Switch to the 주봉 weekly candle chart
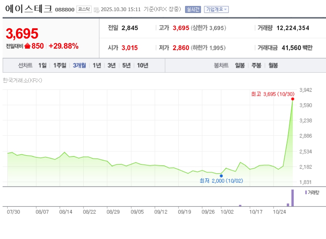Screen dimensions: 326x239 click(256, 65)
